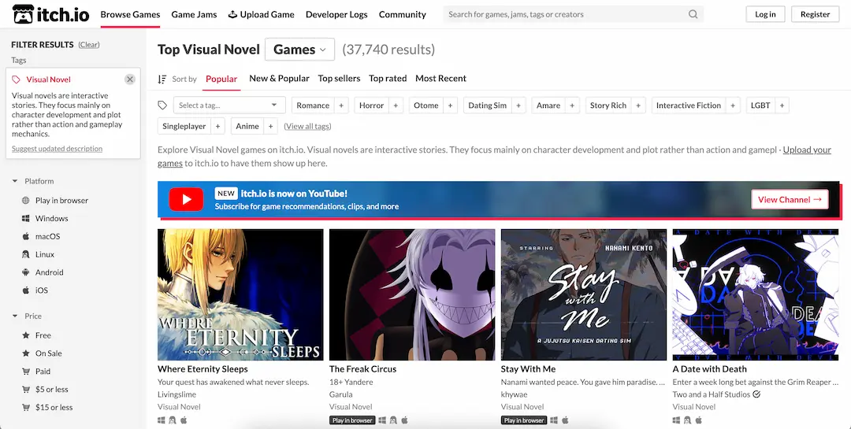The height and width of the screenshot is (429, 851).
Task: Remove the Visual Novel tag filter
Action: coord(130,80)
